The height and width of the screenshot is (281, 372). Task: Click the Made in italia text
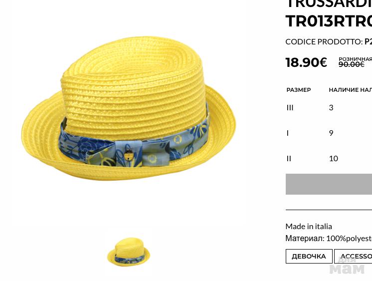(309, 227)
